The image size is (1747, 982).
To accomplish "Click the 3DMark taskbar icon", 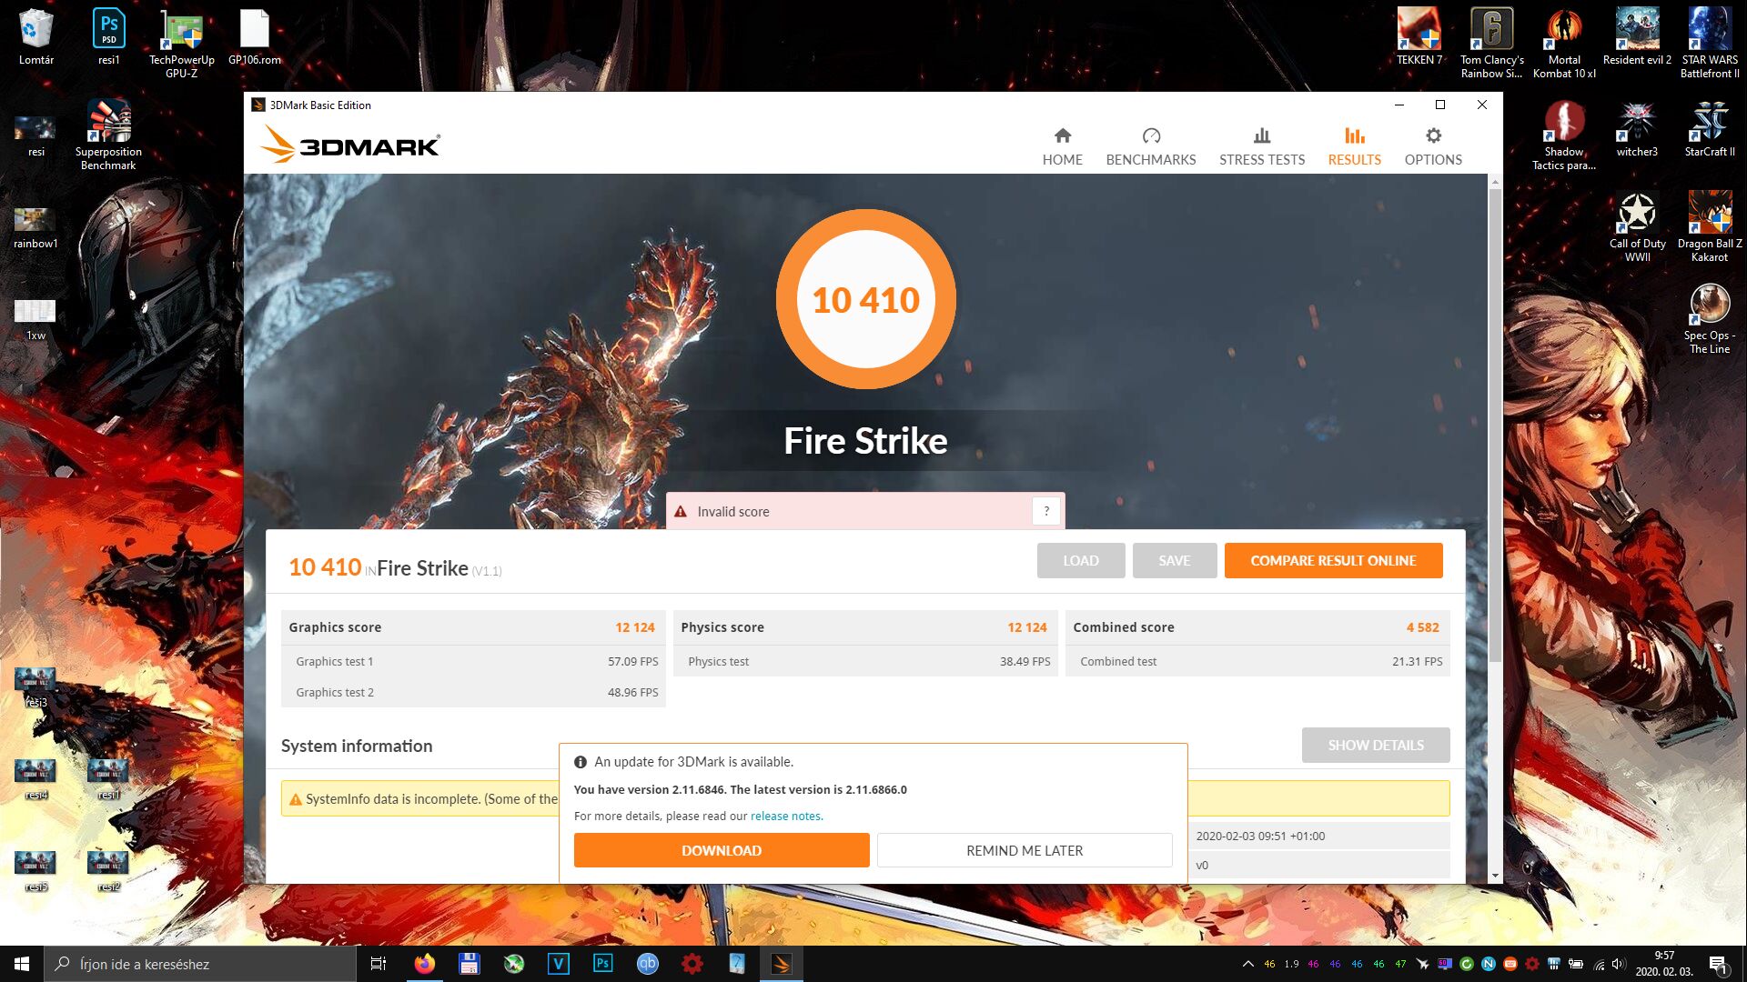I will tap(781, 964).
